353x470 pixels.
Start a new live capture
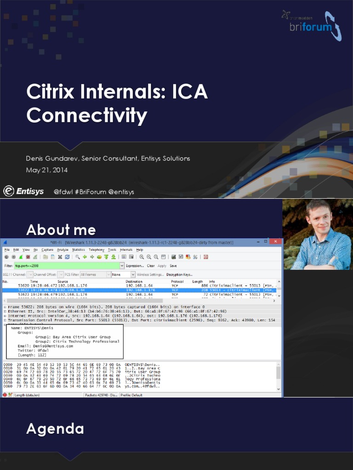click(21, 257)
